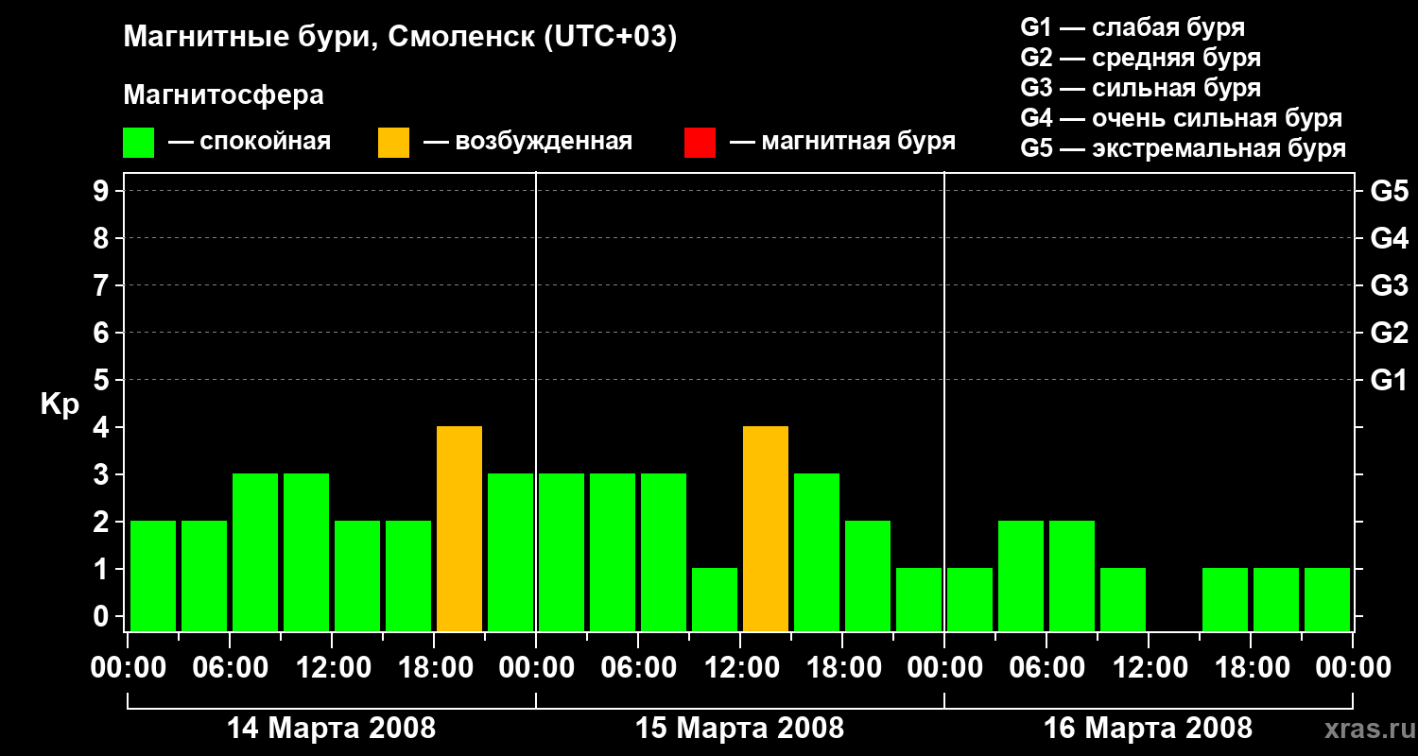Click the 15 Марта 21:00–00:00 Kp 1 bar
The height and width of the screenshot is (756, 1418).
[x=919, y=600]
